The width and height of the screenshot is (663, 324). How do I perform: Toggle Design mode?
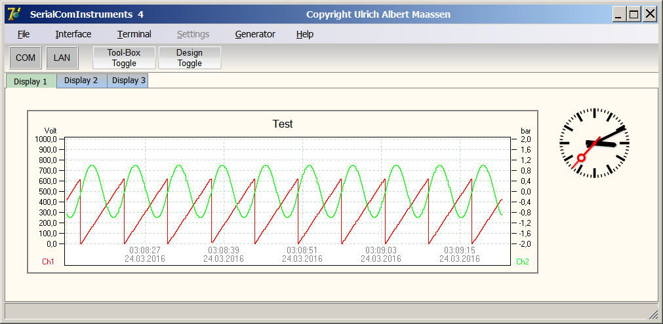point(190,58)
